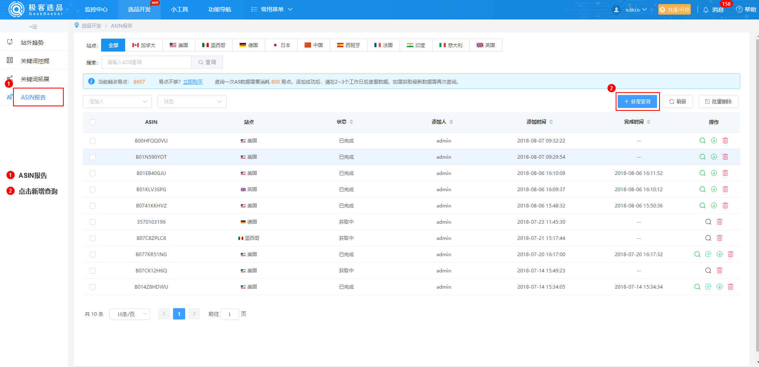
Task: Check the box for B00HFQQ0VU
Action: coord(93,141)
